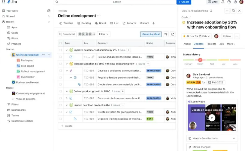Collapse the Deliver product growth in APAC group
The width and height of the screenshot is (245, 151).
point(67,91)
